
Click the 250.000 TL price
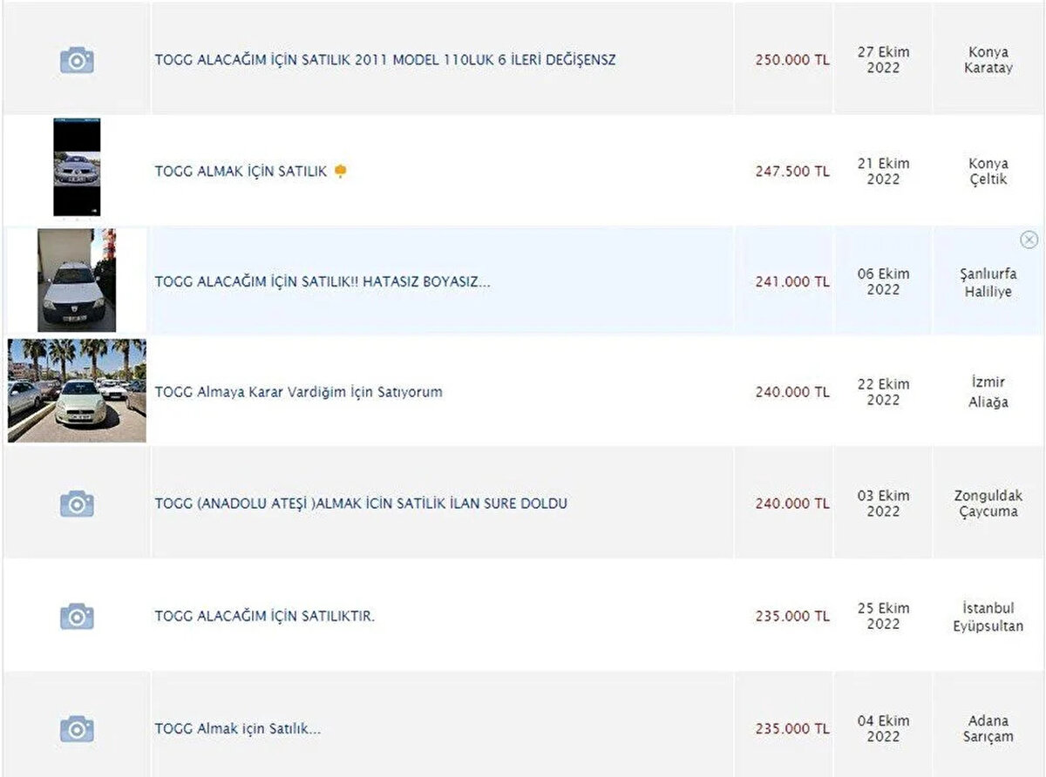click(x=791, y=60)
